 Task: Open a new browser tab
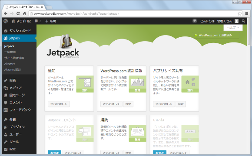pyautogui.click(x=49, y=7)
